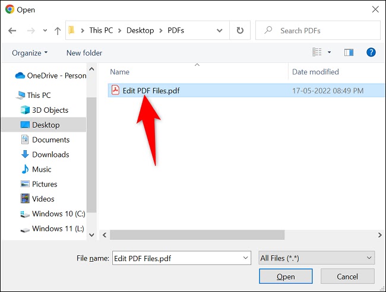Click the left arrow of horizontal scrollbar
Screen dimensions: 386x292
tap(105, 235)
